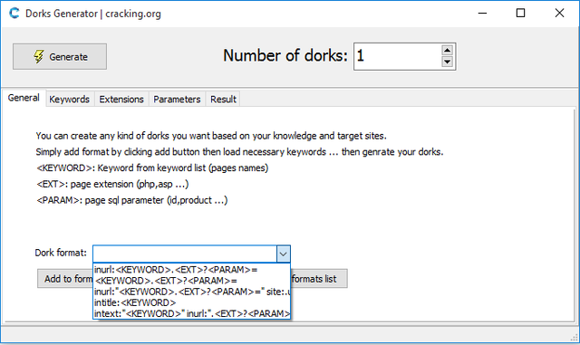Click inside the Dork format text box
This screenshot has height=345, width=580.
(185, 254)
